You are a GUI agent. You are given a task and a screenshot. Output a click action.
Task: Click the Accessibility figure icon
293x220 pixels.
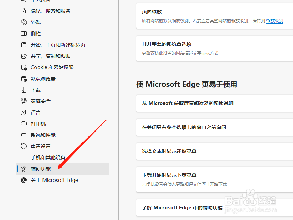tap(24, 169)
